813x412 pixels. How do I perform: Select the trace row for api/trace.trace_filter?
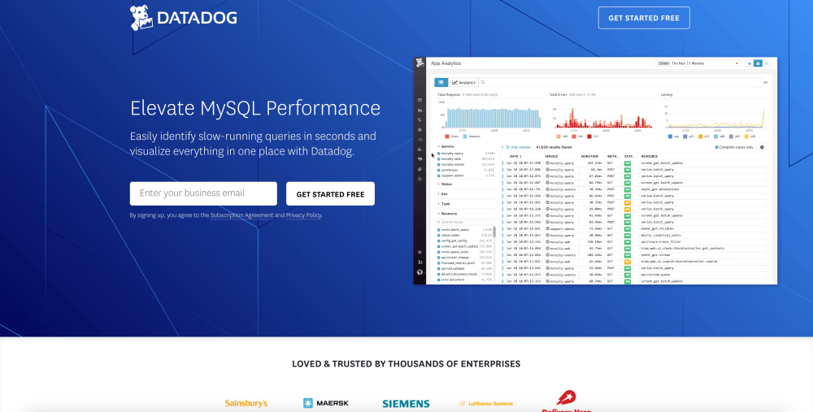635,241
